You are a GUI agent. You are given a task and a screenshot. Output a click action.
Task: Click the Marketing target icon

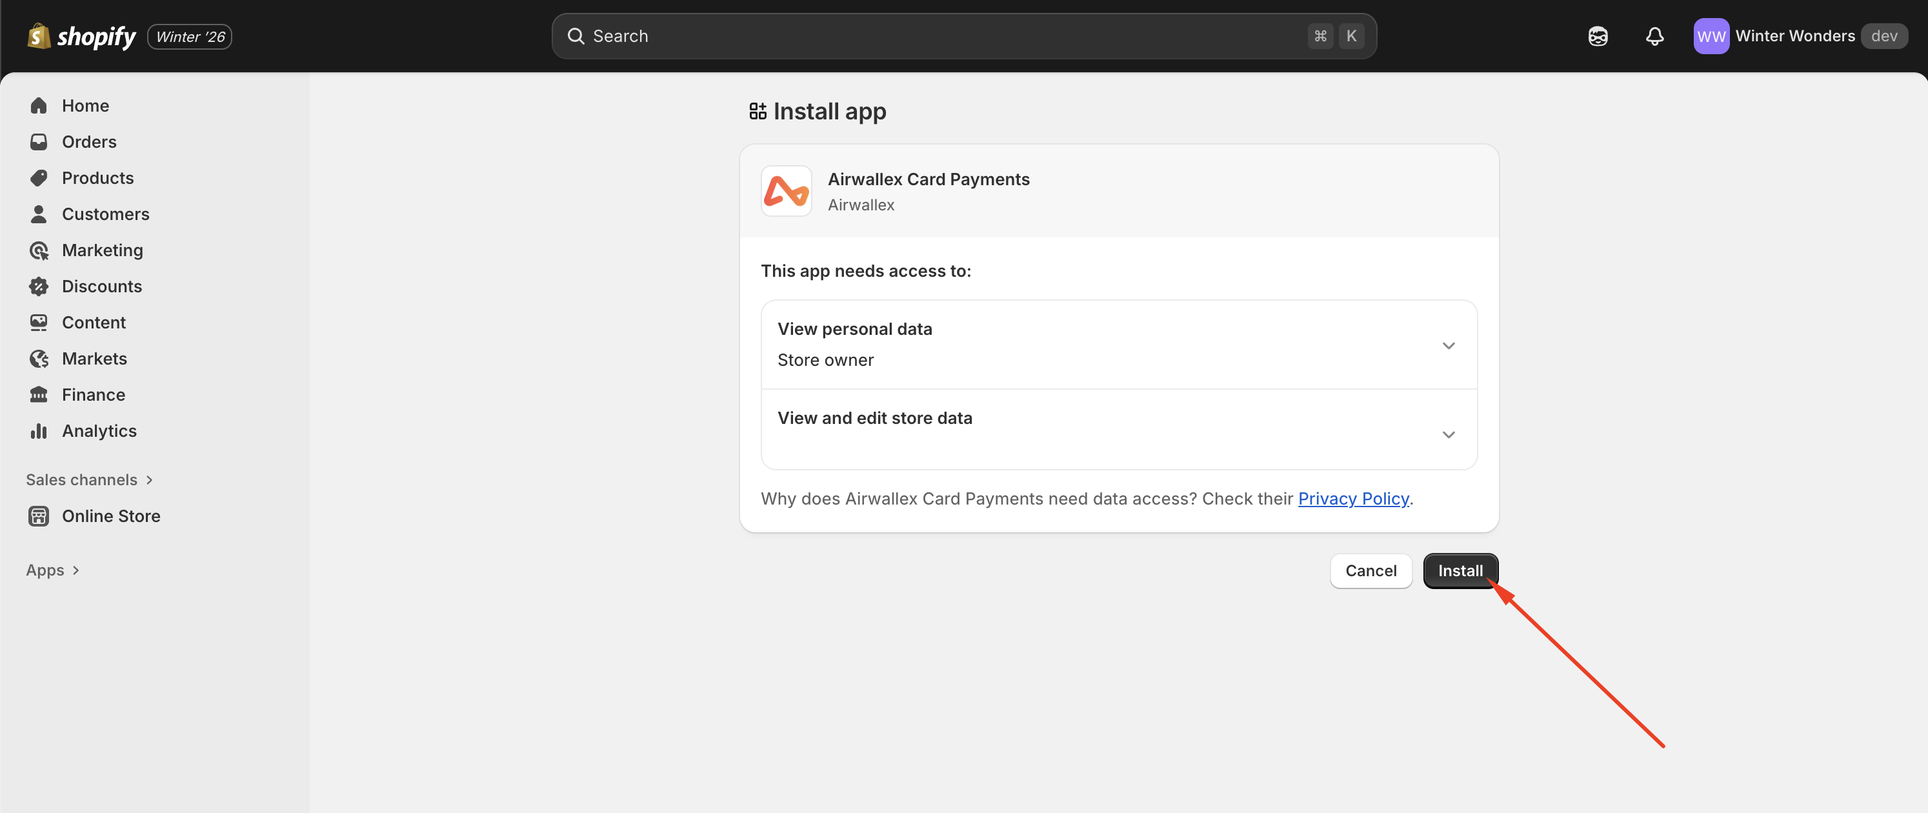(x=39, y=250)
